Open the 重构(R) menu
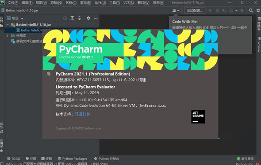Screen dimensions: 261x165 [85, 3]
